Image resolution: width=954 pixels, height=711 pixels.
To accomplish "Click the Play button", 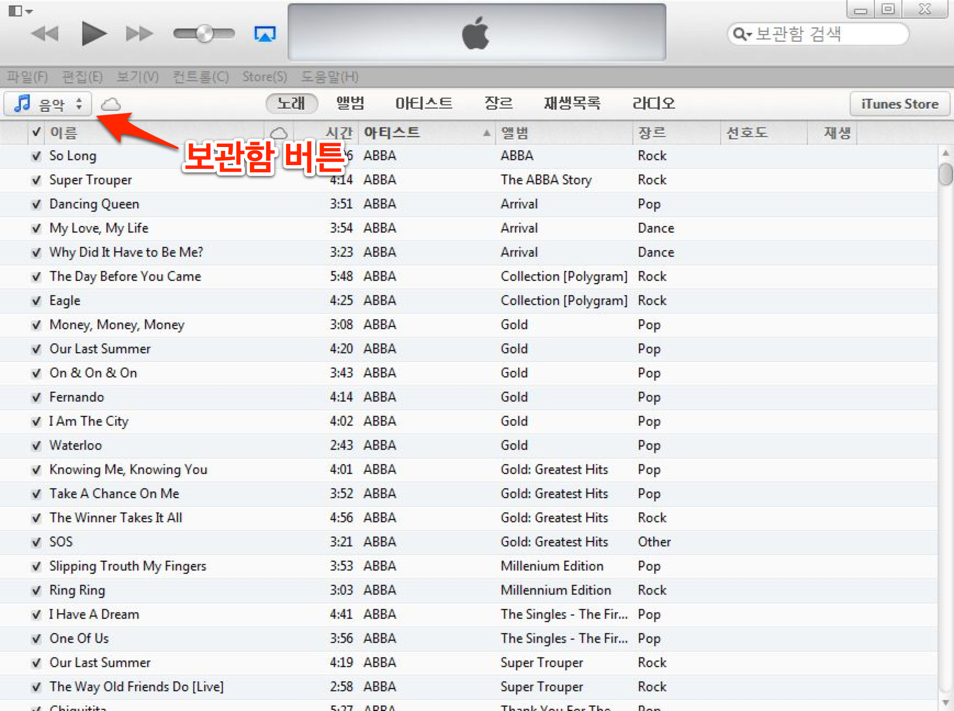I will 93,33.
